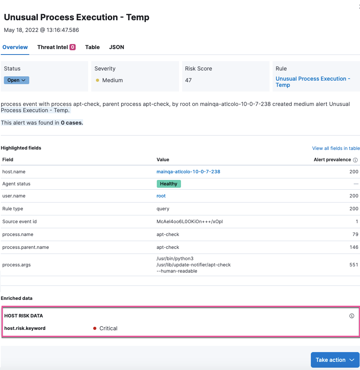The width and height of the screenshot is (360, 370).
Task: Click the Host Risk Data info icon
Action: [352, 316]
